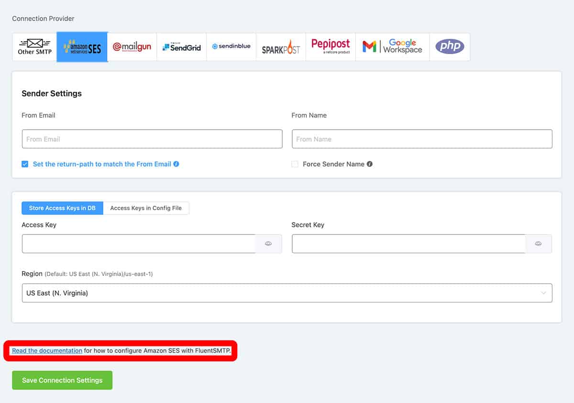Click the Connection Provider label
Screen dimensions: 574x403
43,19
